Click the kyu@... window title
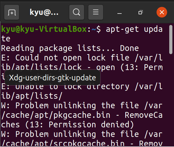This screenshot has height=147, width=174. (44, 12)
